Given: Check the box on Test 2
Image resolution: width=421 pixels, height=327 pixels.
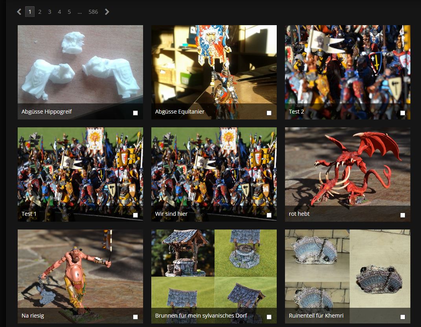Looking at the screenshot, I should (403, 113).
